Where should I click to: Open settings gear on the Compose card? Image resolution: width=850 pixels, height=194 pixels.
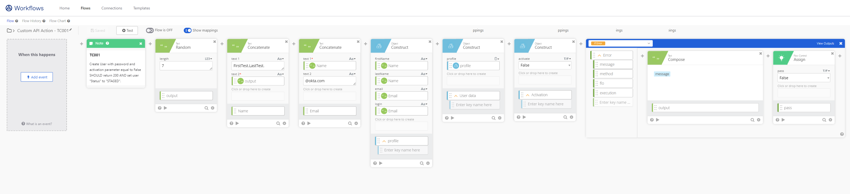click(x=759, y=120)
